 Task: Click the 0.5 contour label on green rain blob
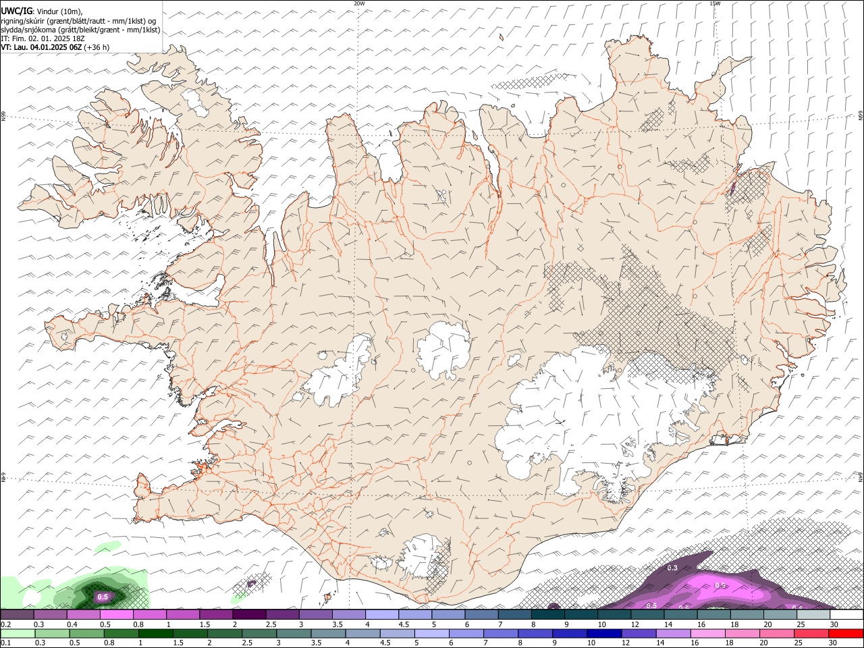pos(103,597)
